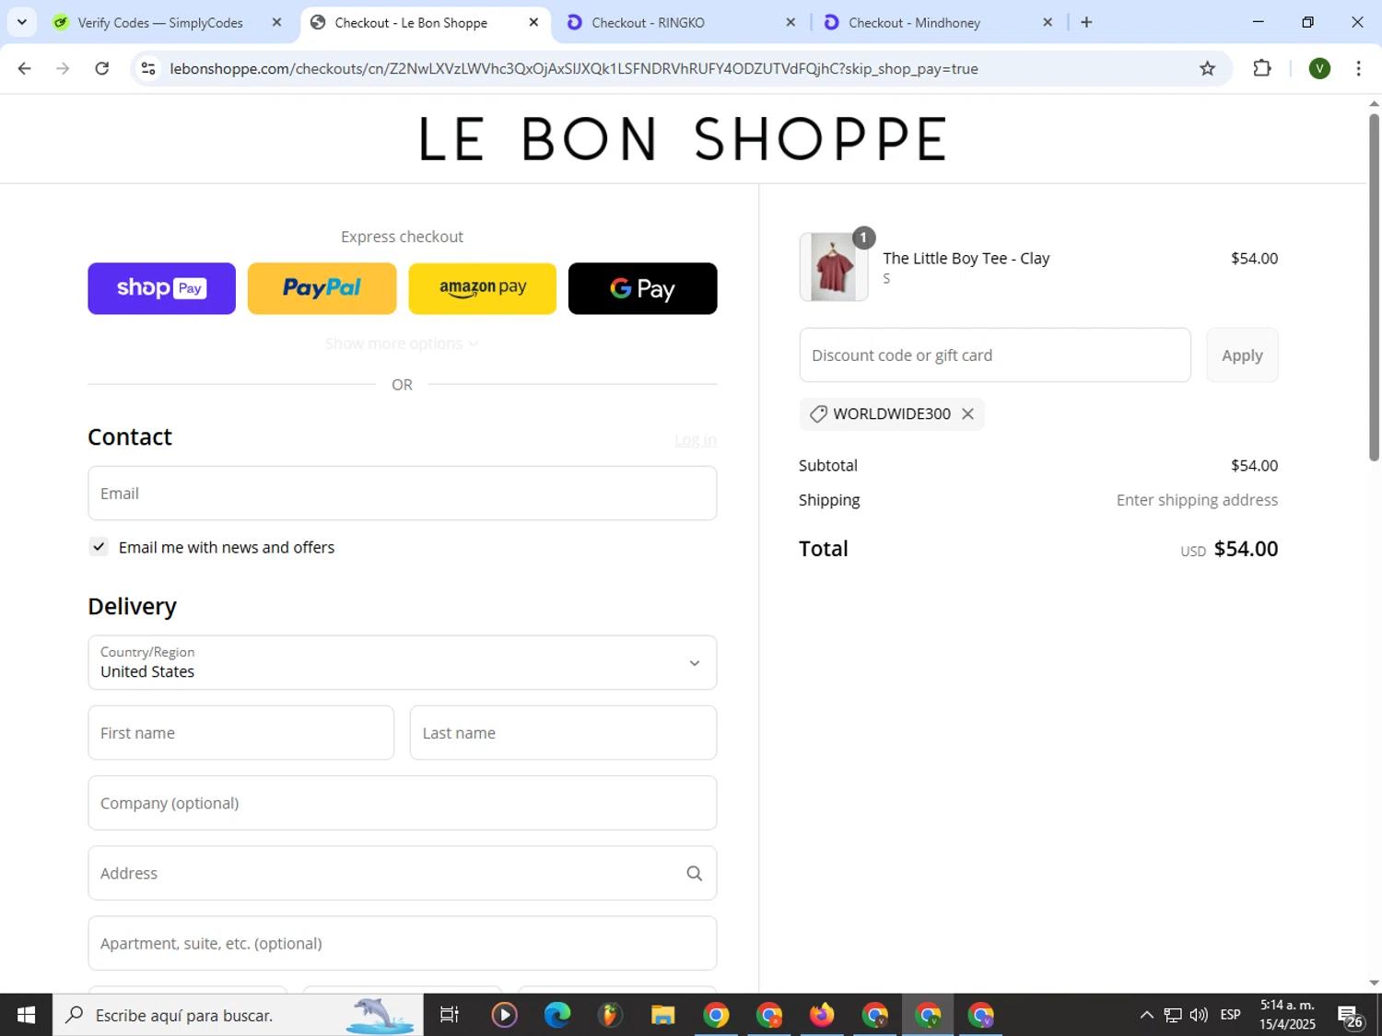Viewport: 1382px width, 1036px height.
Task: Reload the Le Bon Shoppe checkout page
Action: pyautogui.click(x=102, y=68)
